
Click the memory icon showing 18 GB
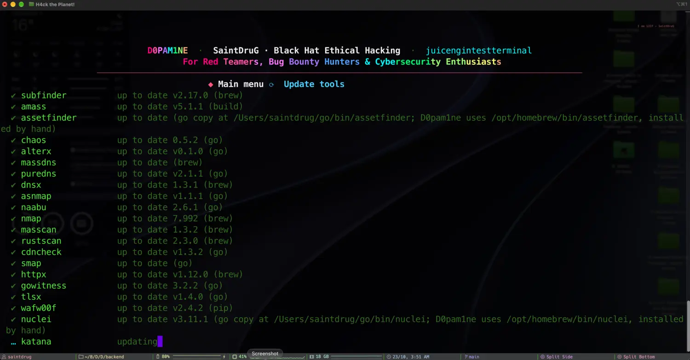click(311, 357)
